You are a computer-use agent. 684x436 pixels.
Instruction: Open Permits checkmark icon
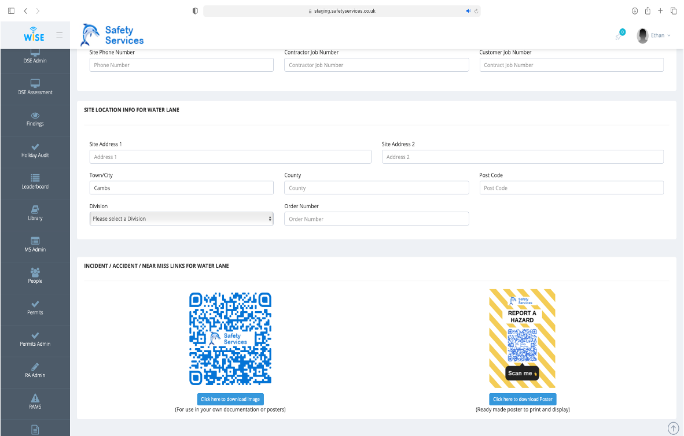tap(35, 304)
